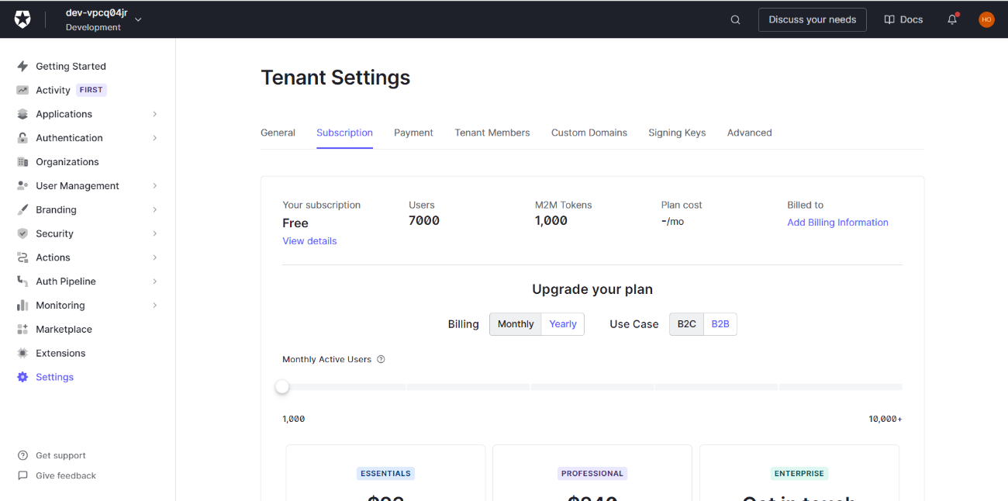Expand the Authentication submenu chevron
This screenshot has width=1008, height=501.
click(155, 138)
